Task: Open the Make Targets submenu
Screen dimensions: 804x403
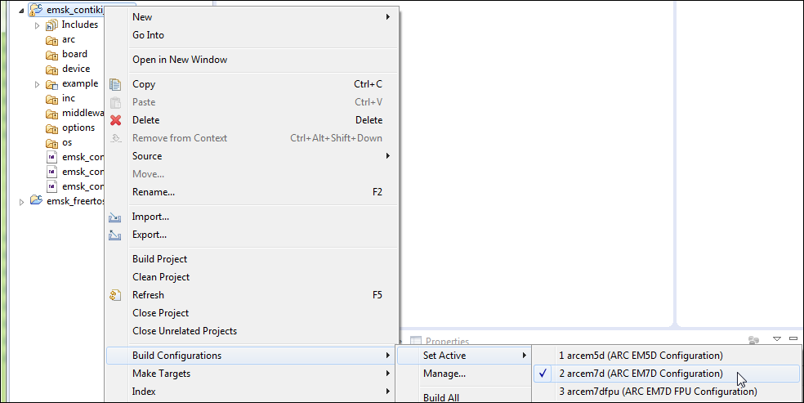Action: point(252,374)
